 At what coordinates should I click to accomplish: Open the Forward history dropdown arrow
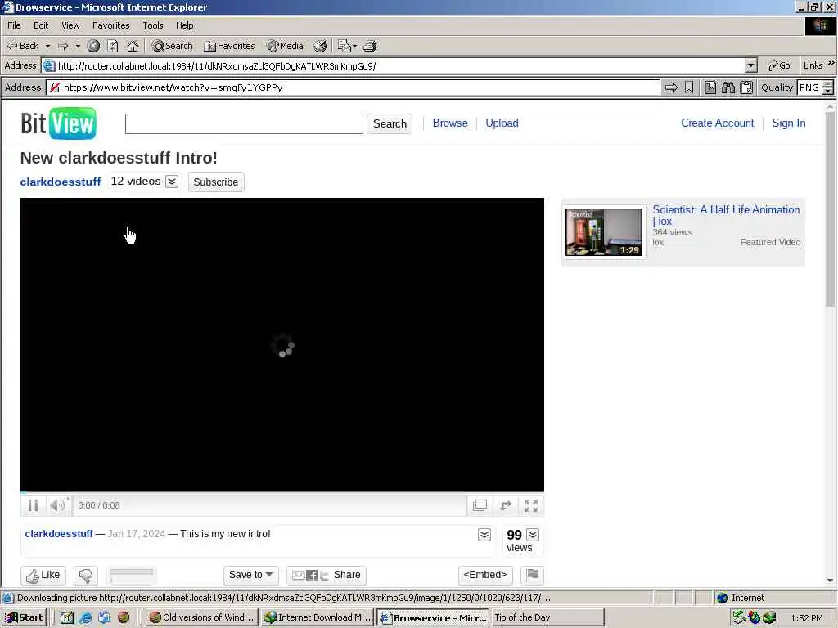(78, 46)
